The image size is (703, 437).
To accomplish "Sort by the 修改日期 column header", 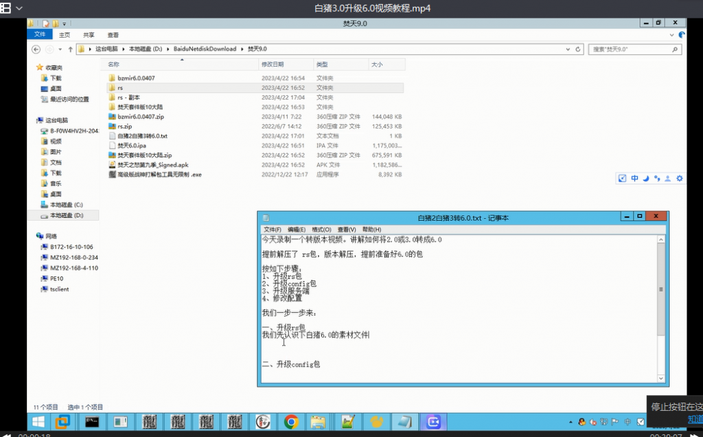I will click(x=286, y=65).
